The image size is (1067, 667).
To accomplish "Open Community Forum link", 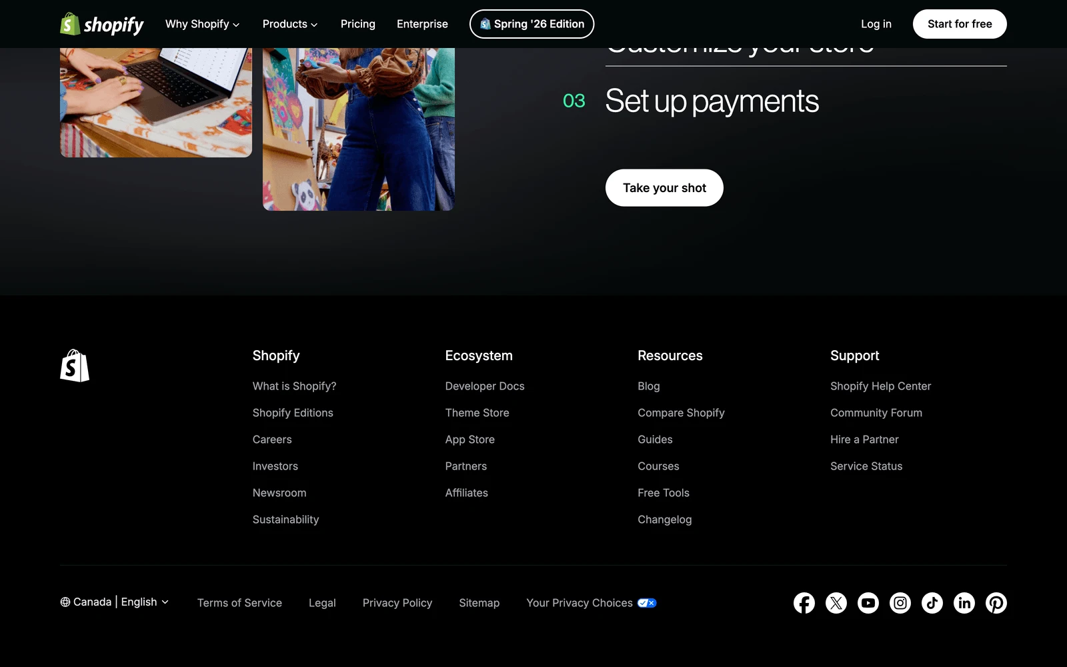I will 876,413.
